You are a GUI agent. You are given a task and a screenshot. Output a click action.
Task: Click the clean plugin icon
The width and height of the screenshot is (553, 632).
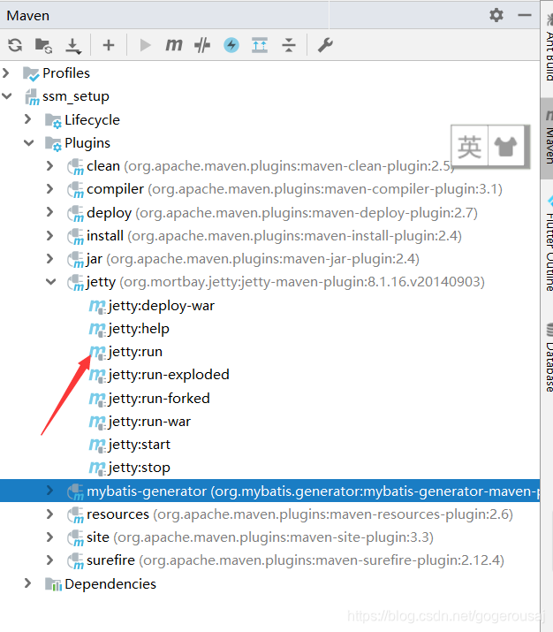coord(75,167)
